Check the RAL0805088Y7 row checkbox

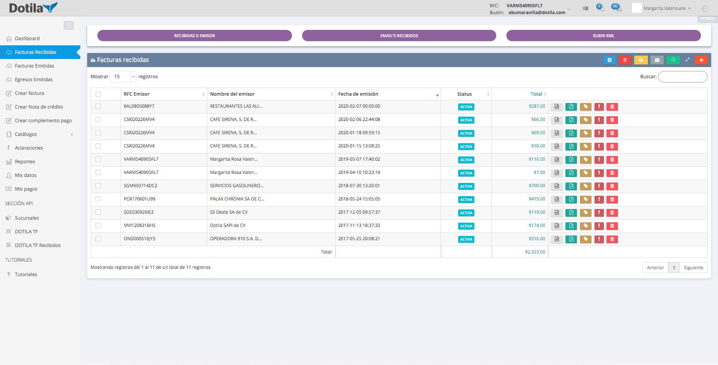pos(98,106)
